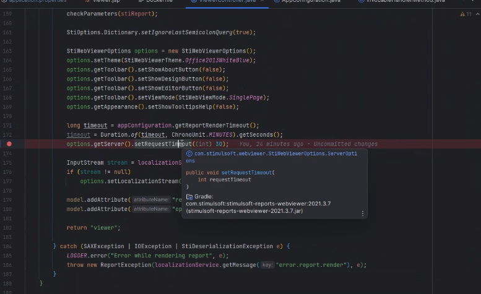481x294 pixels.
Task: Click the checkParameters call on line 159
Action: pyautogui.click(x=92, y=14)
